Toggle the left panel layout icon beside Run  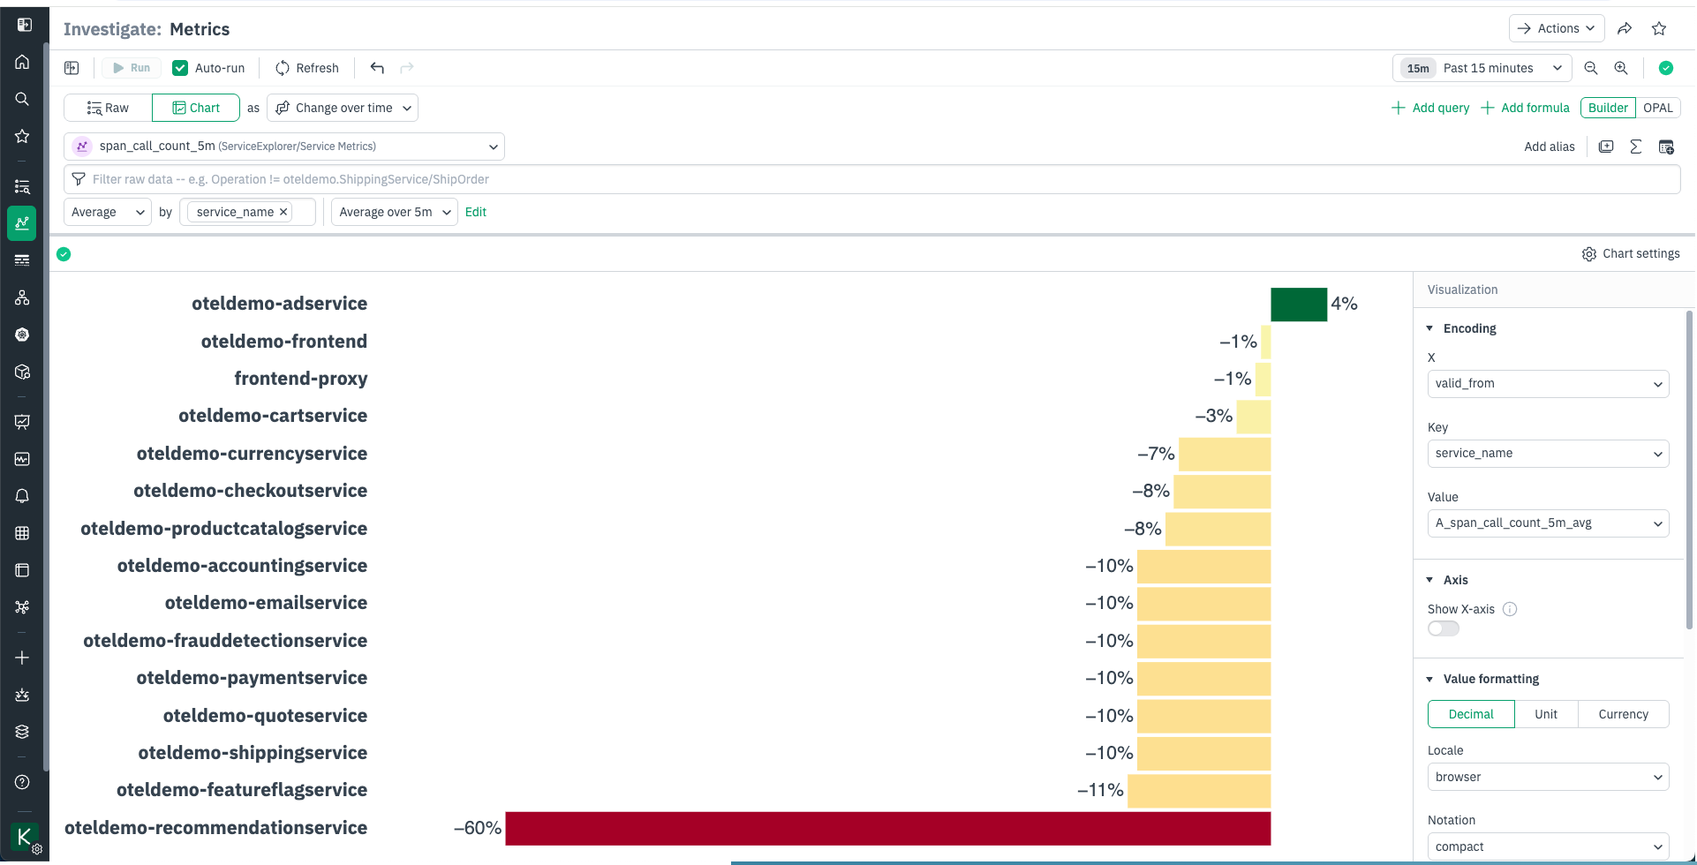(x=72, y=68)
